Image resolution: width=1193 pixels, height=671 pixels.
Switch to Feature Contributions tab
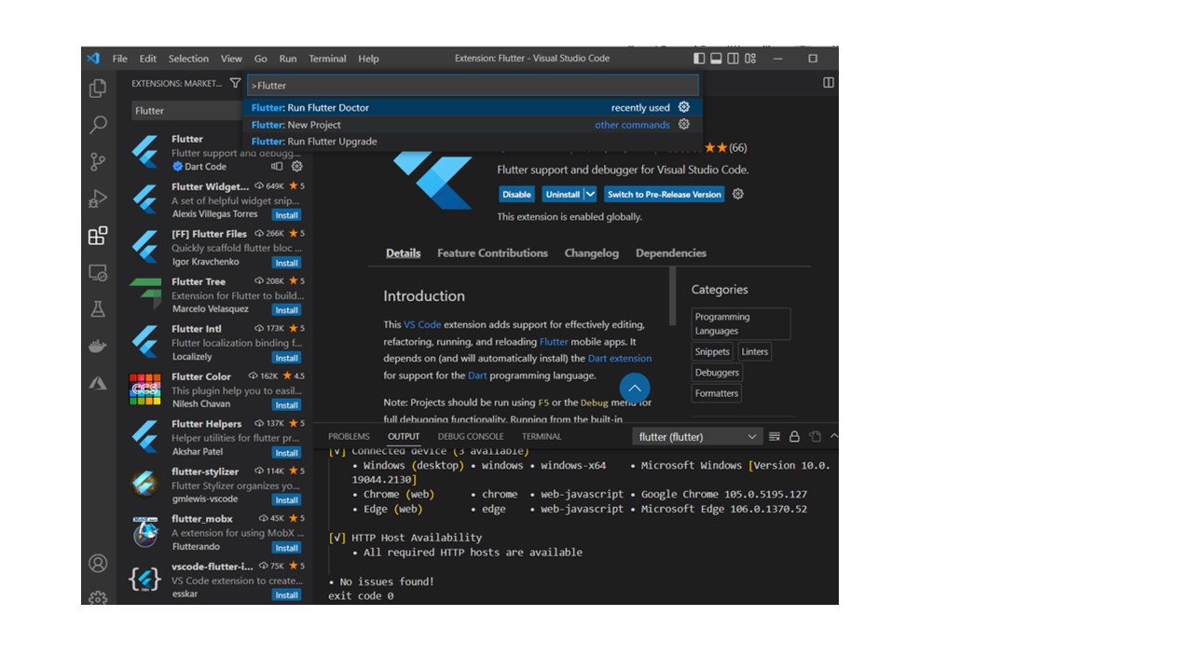[492, 253]
